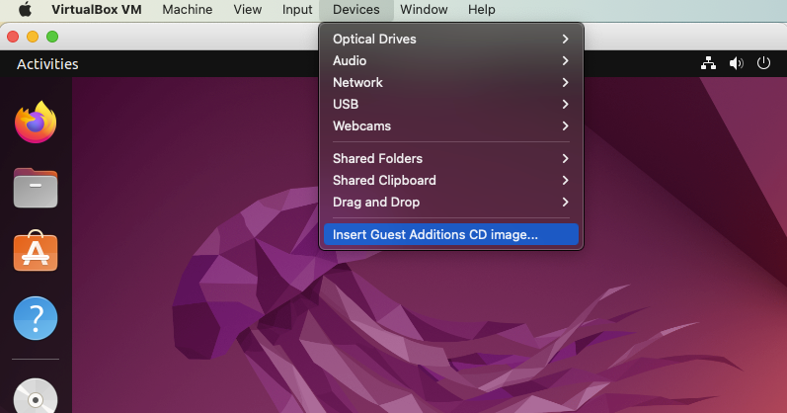Click the green zoom window button
The height and width of the screenshot is (413, 787).
(x=52, y=37)
